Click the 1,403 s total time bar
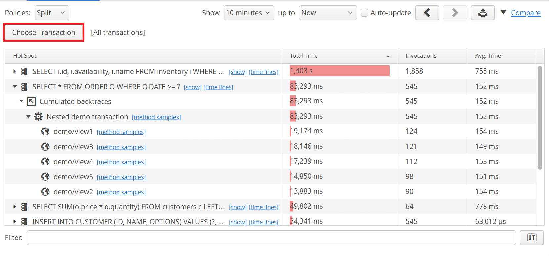The height and width of the screenshot is (256, 549). (x=340, y=71)
